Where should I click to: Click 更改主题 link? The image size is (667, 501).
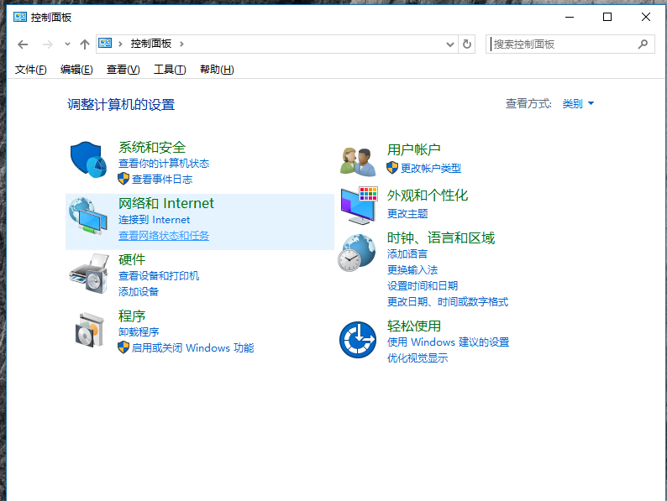coord(407,213)
